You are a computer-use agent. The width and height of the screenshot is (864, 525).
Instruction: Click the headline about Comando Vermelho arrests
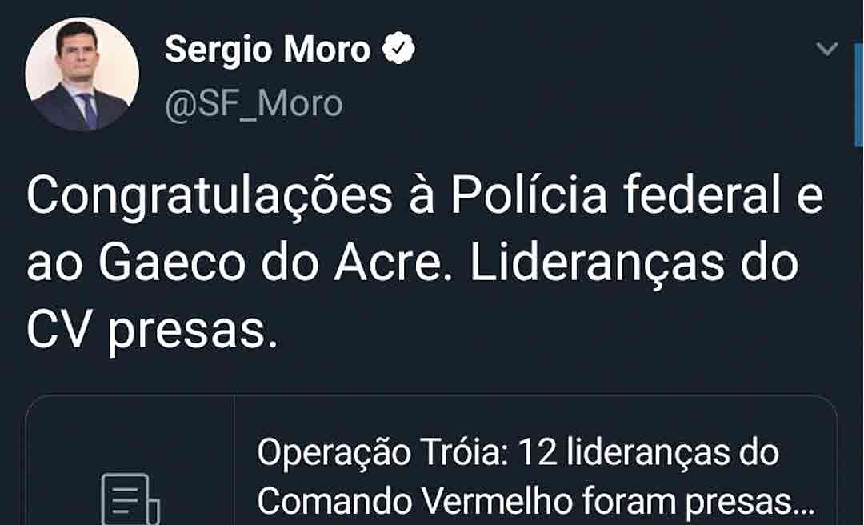[x=528, y=500]
